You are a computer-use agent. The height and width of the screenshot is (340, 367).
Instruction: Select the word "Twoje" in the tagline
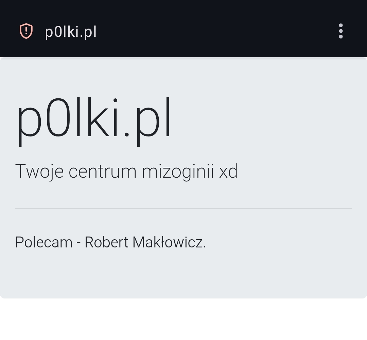click(39, 171)
